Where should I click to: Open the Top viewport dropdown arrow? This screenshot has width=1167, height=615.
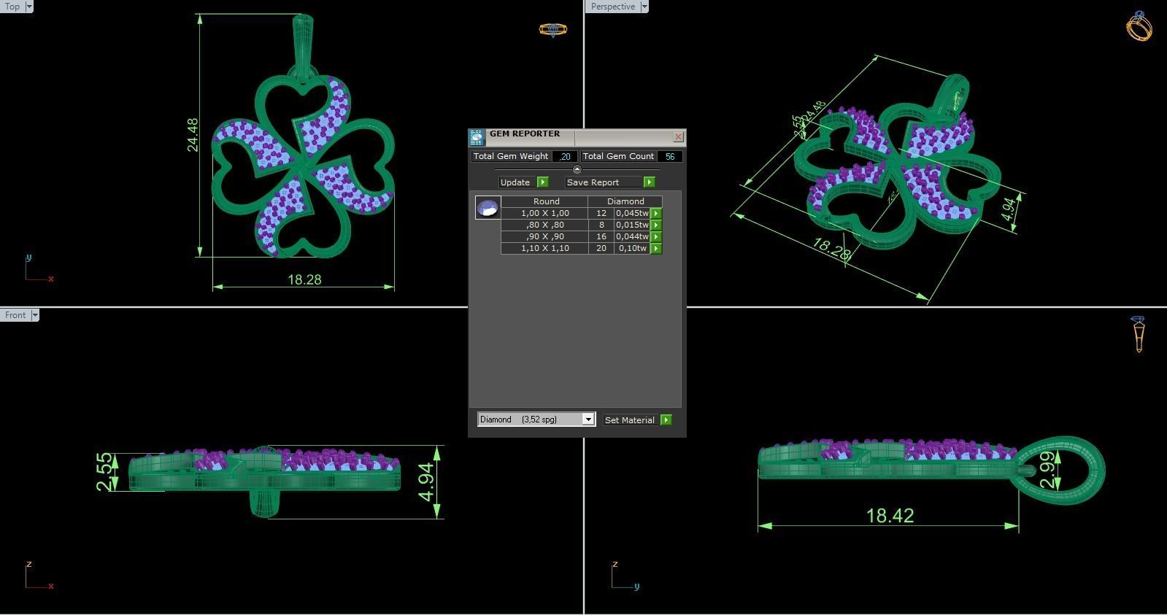click(29, 7)
